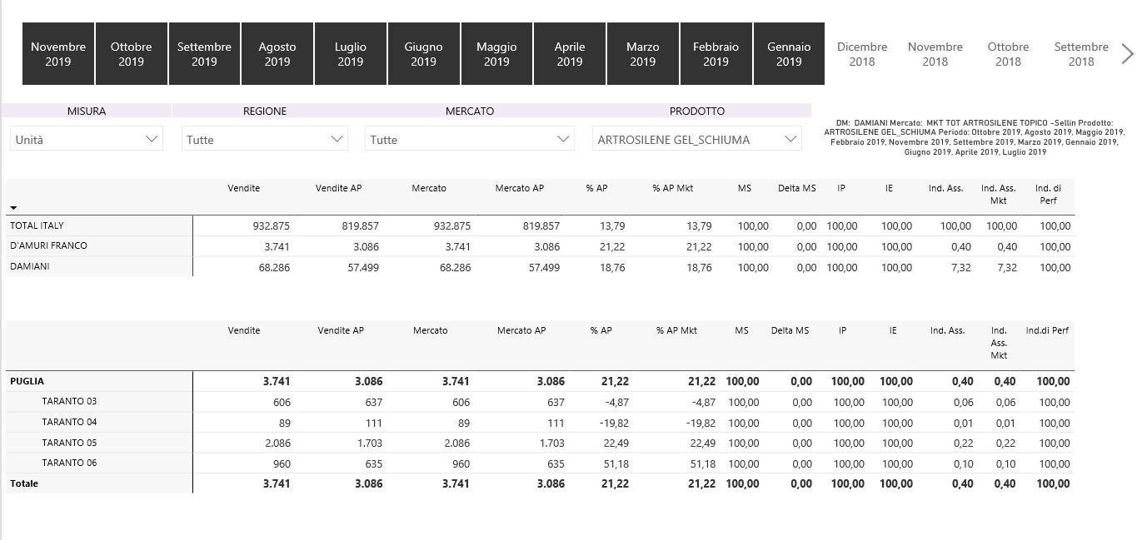Select the Settembre 2018 month tile
This screenshot has height=540, width=1137.
click(x=1080, y=54)
